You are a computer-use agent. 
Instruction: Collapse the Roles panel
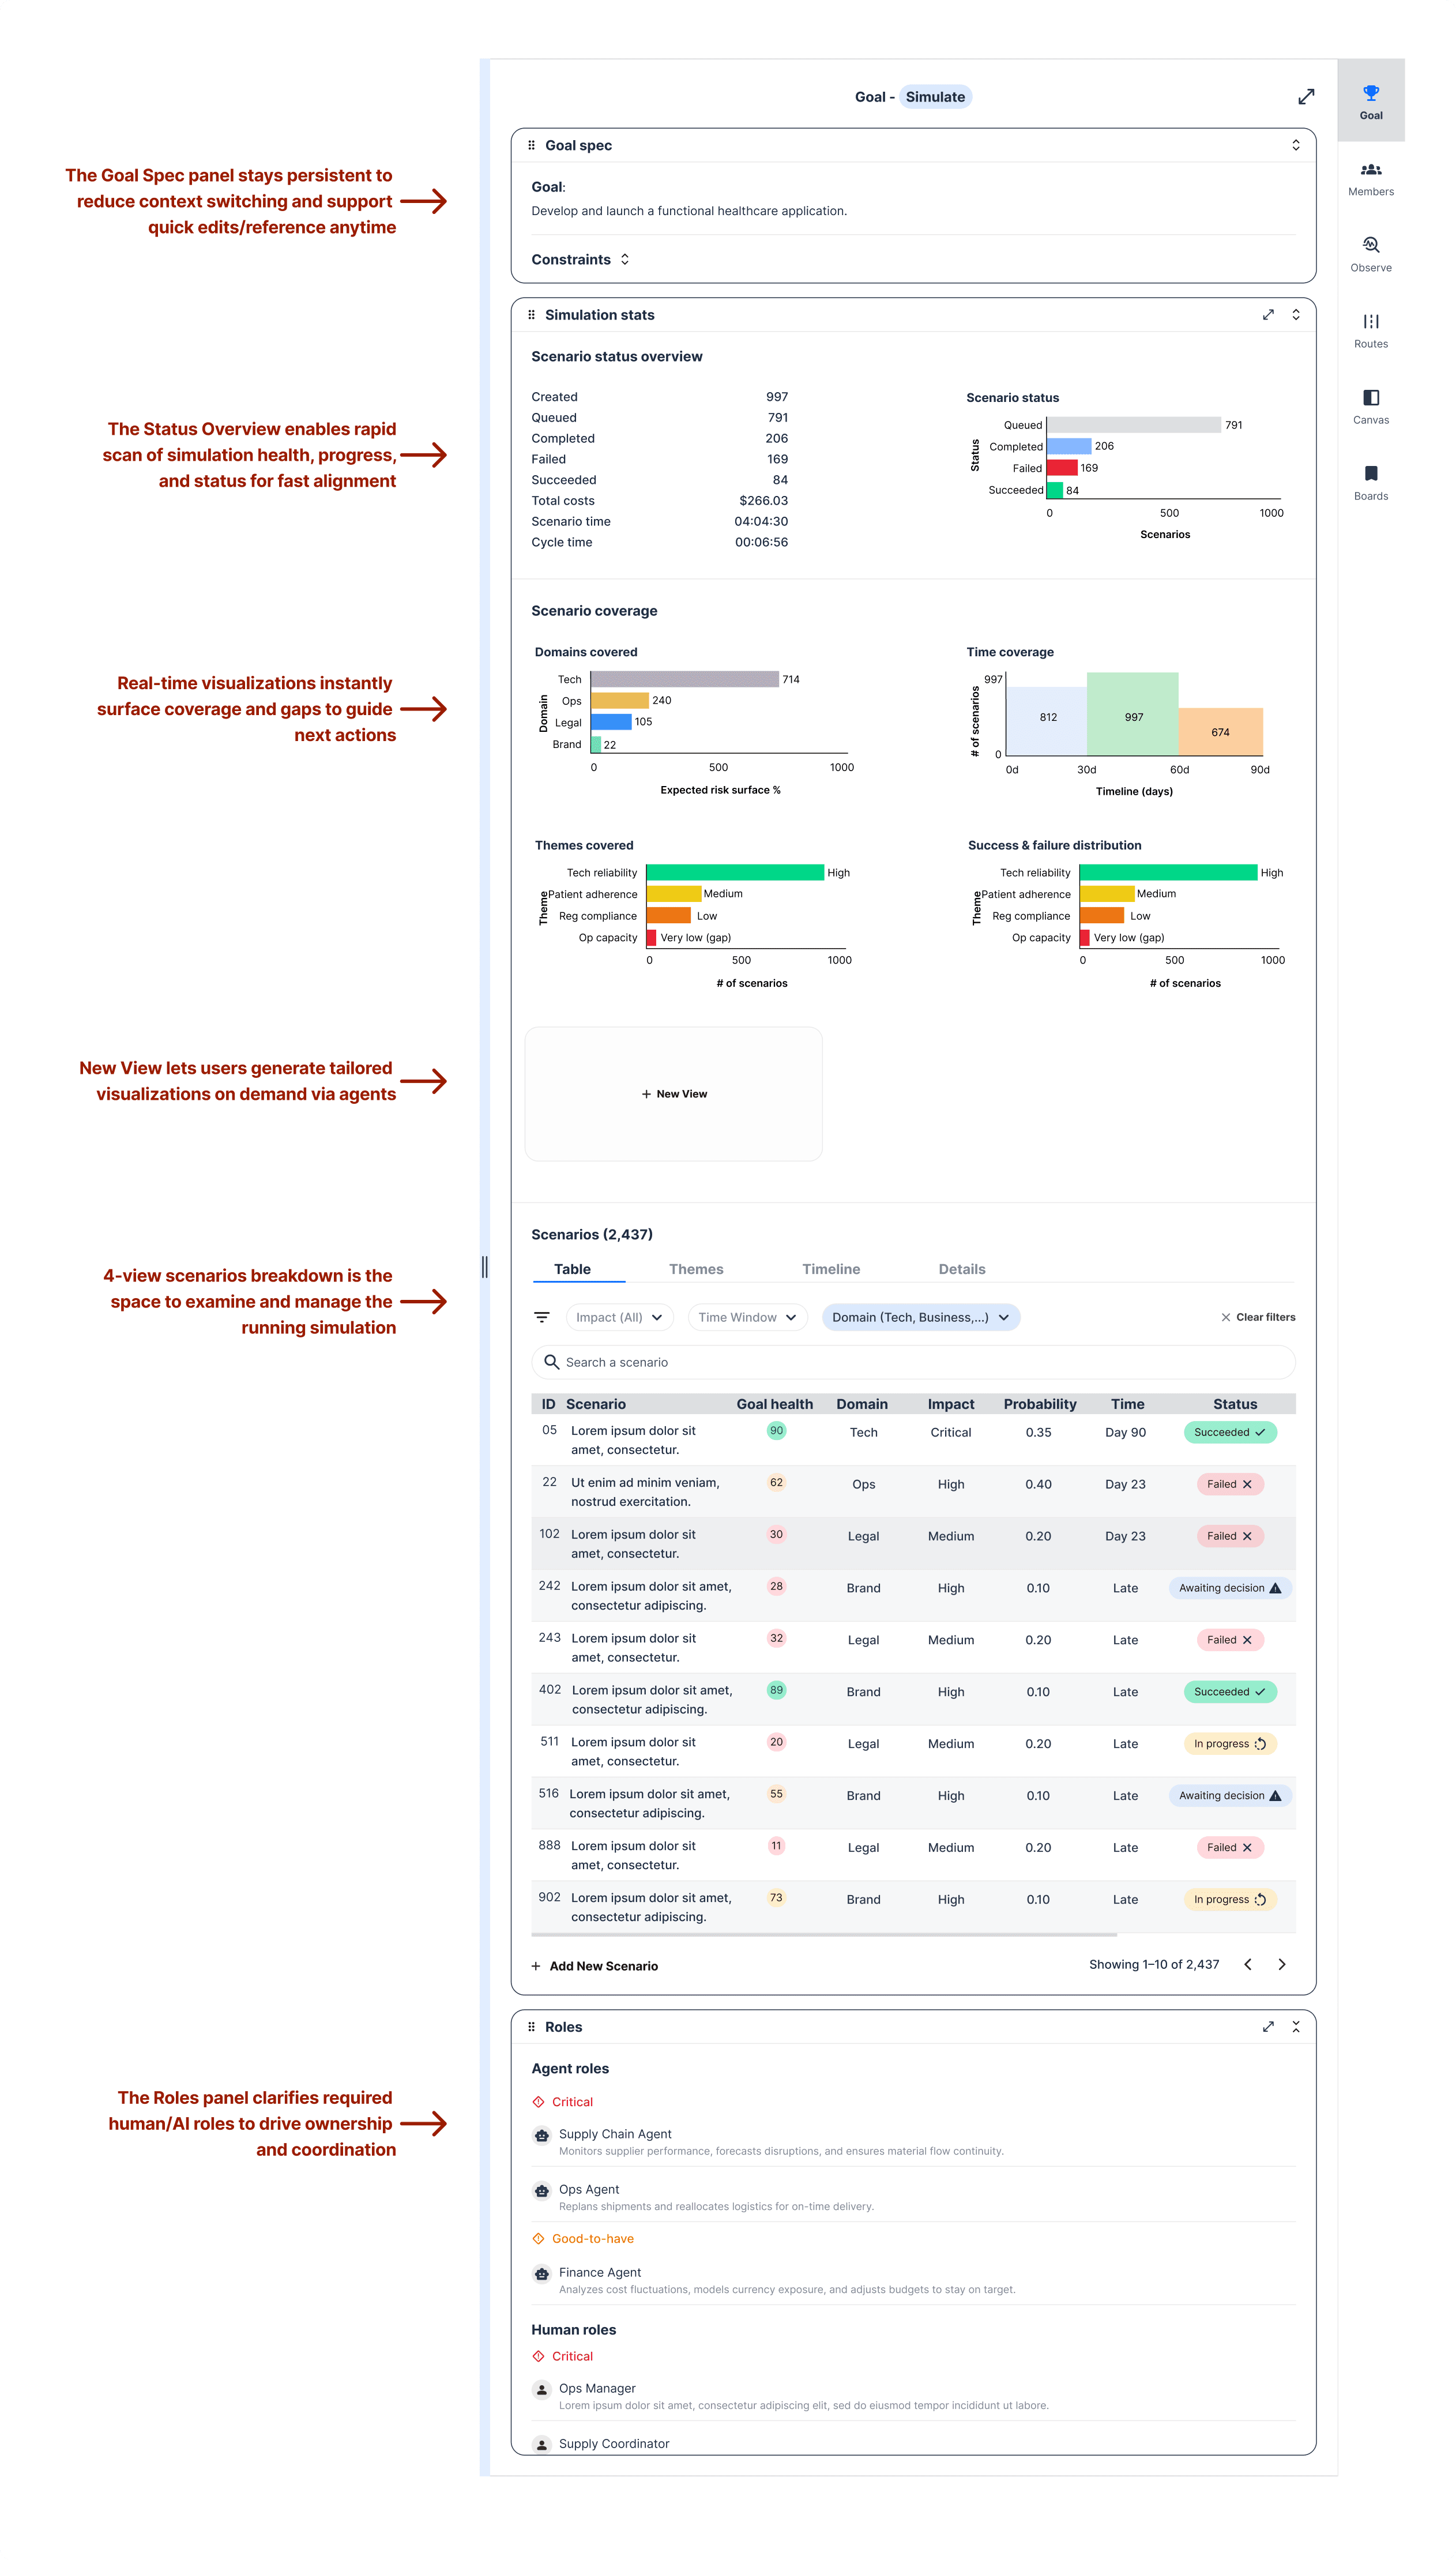(1296, 2026)
